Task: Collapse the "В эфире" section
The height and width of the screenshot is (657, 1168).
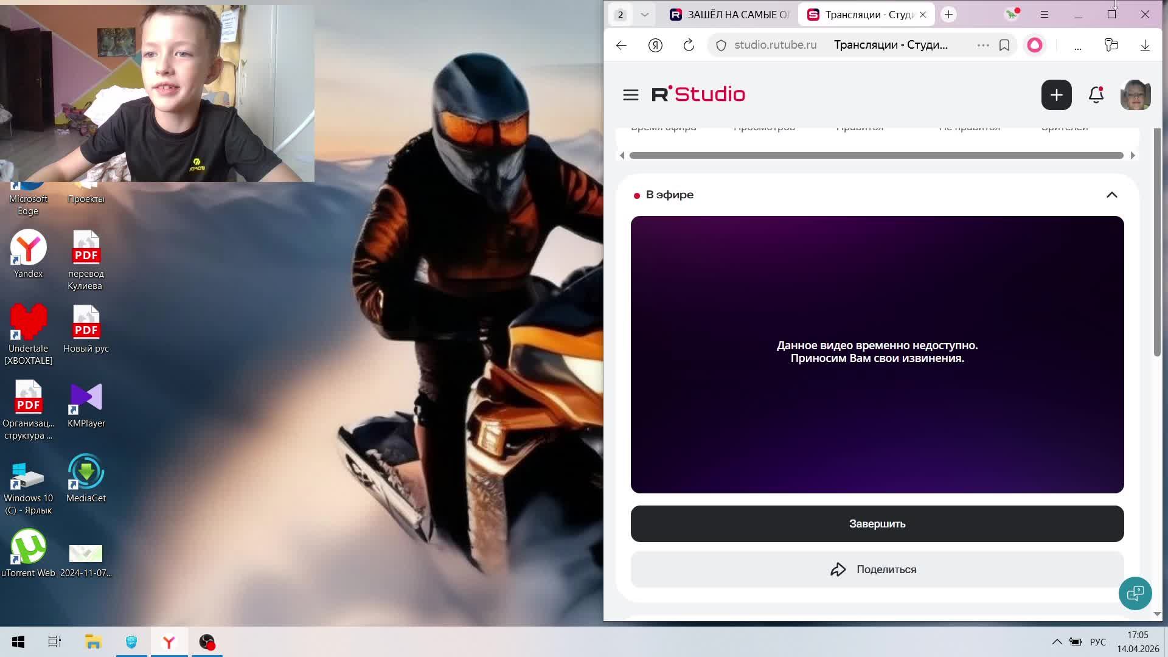Action: (1111, 195)
